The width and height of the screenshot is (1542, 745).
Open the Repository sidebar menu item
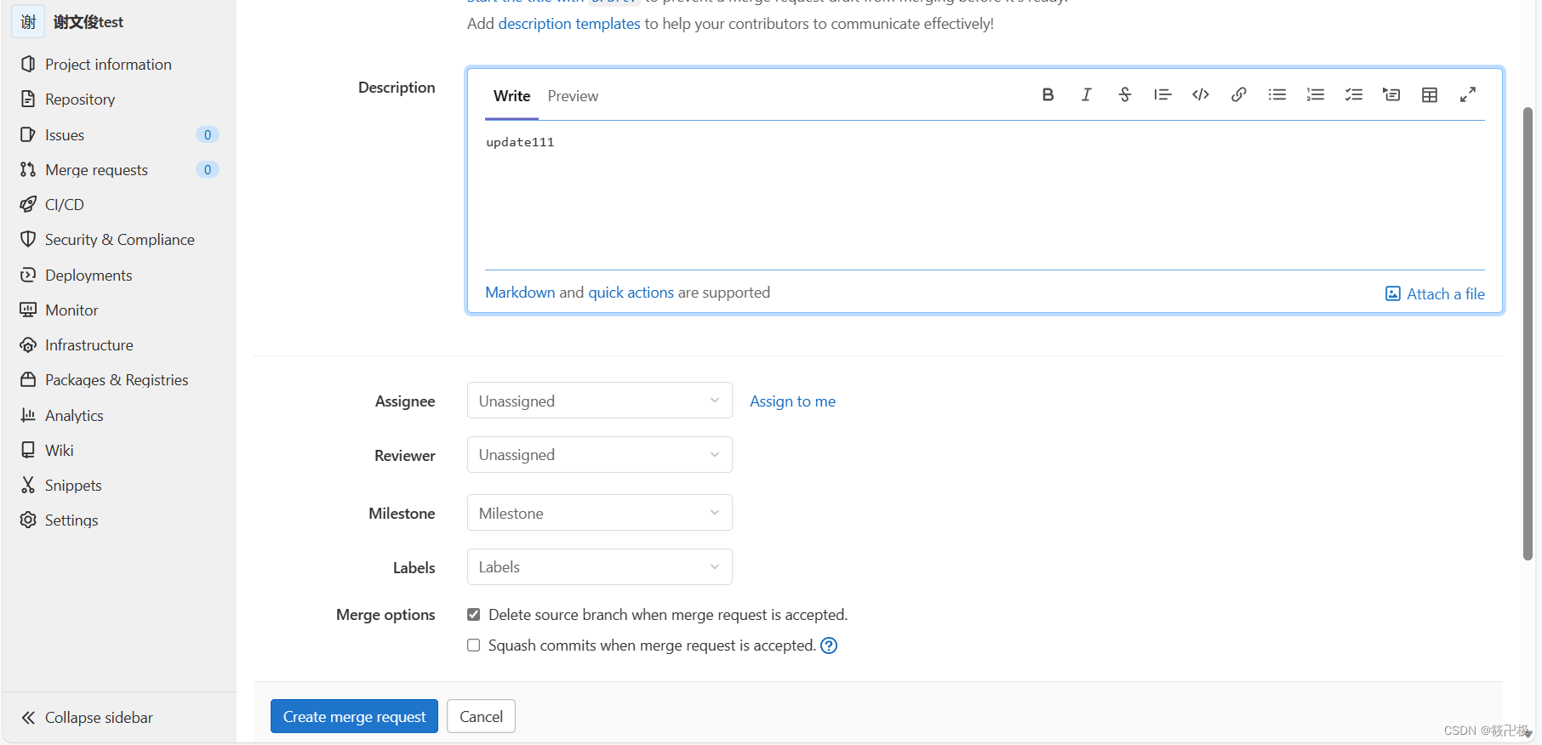tap(80, 100)
